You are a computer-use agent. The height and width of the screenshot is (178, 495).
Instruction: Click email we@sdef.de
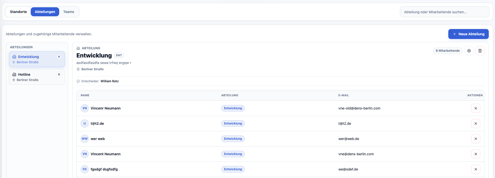tap(348, 169)
